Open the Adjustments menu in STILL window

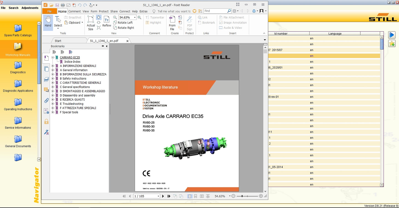point(30,8)
